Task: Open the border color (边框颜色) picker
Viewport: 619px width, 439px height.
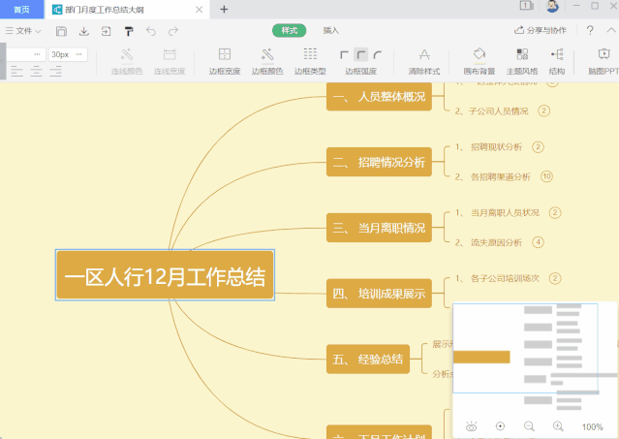Action: coord(266,60)
